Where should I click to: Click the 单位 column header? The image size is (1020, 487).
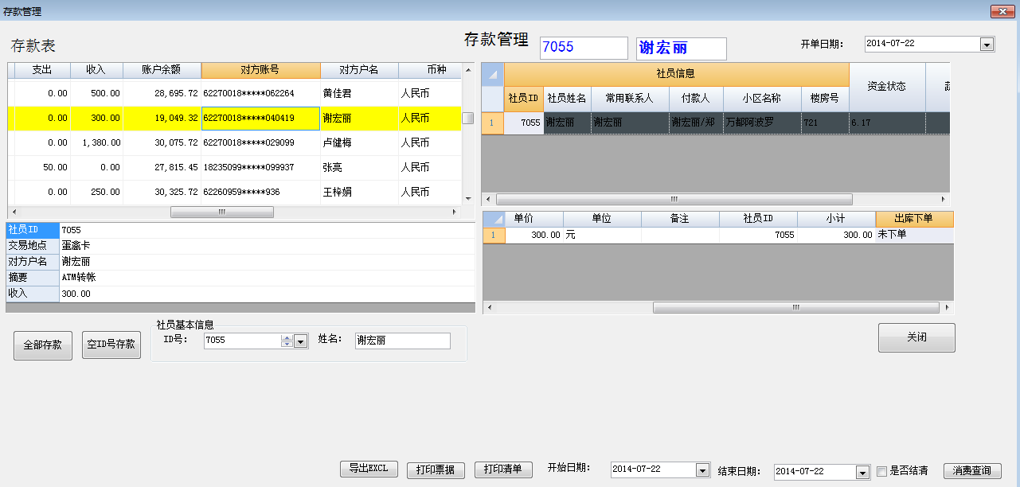coord(602,219)
